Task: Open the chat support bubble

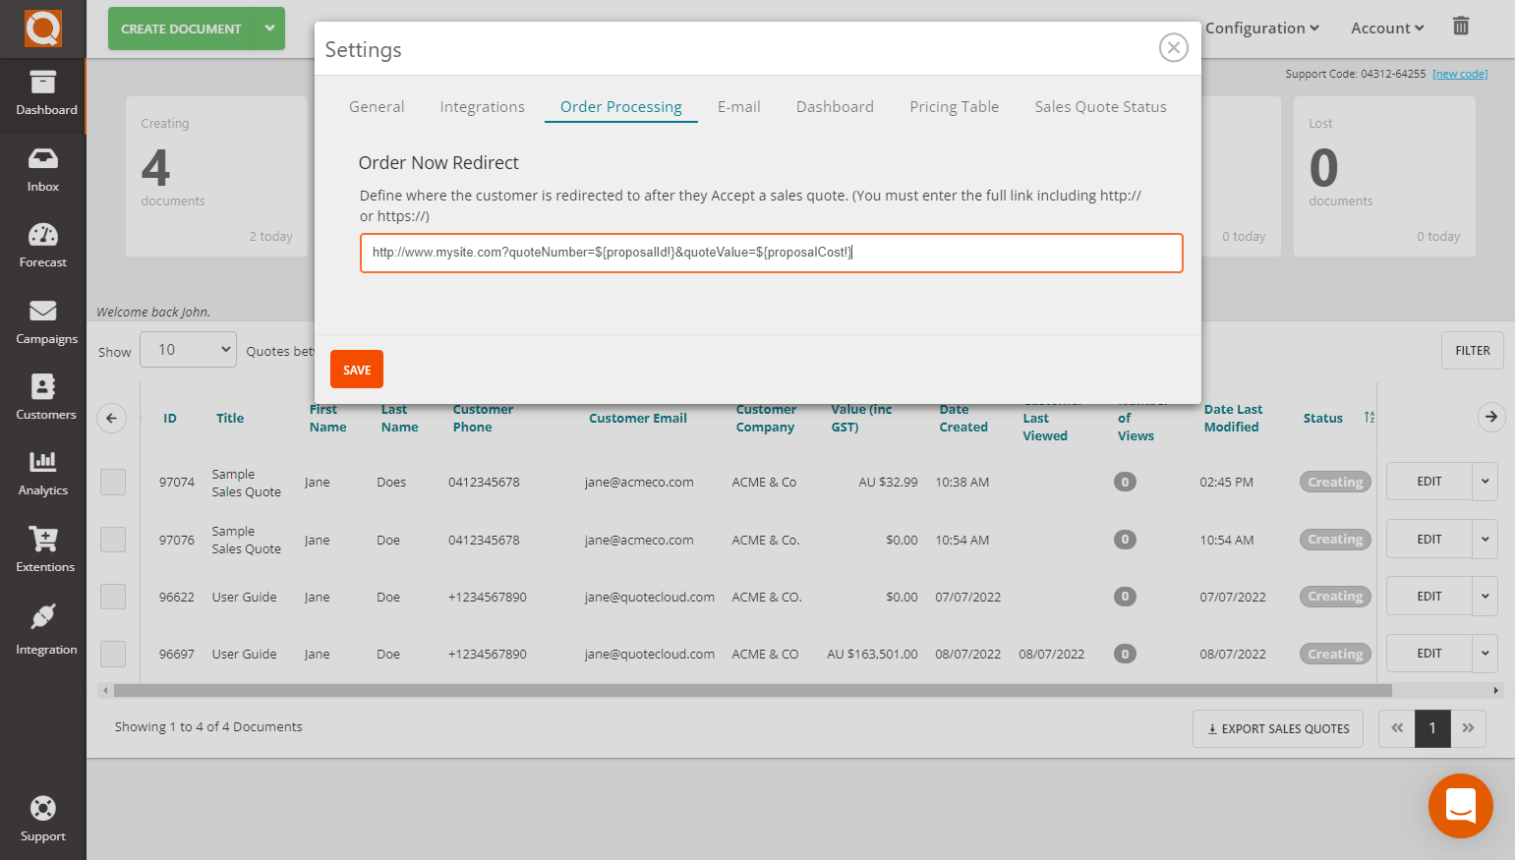Action: 1460,806
